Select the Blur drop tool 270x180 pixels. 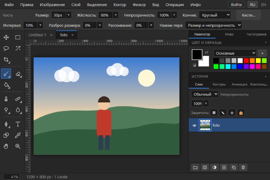(x=18, y=110)
